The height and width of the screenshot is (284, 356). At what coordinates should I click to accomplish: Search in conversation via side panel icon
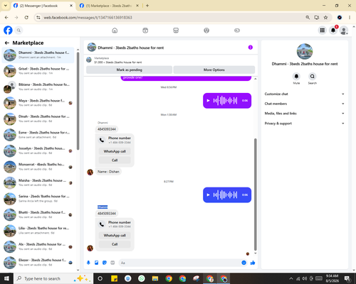coord(313,77)
